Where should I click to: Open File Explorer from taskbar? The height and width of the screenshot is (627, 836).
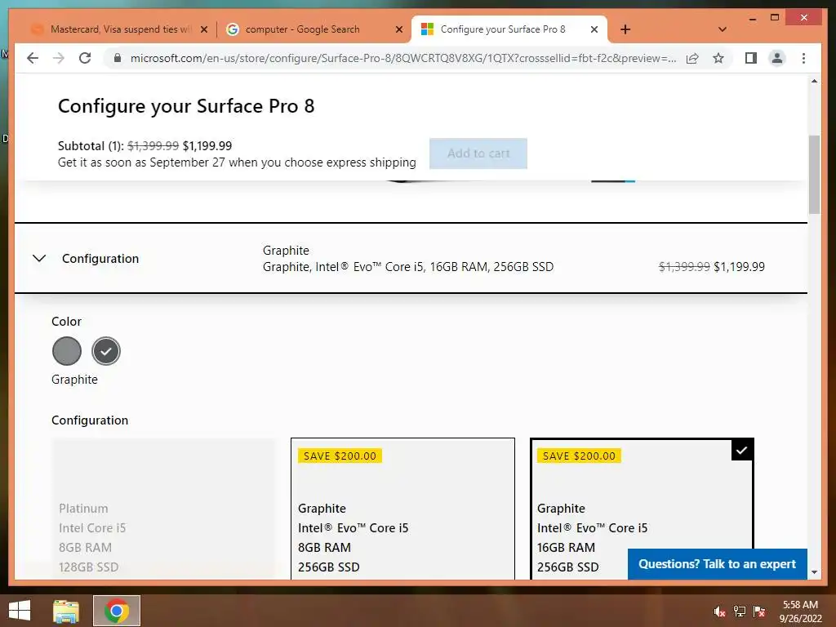click(x=66, y=611)
